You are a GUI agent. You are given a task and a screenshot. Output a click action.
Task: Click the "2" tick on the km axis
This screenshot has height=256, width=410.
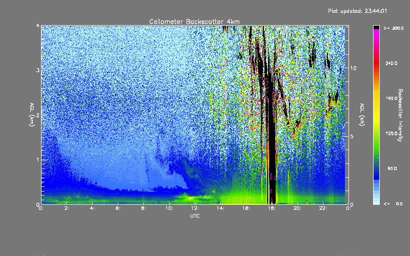pos(38,115)
